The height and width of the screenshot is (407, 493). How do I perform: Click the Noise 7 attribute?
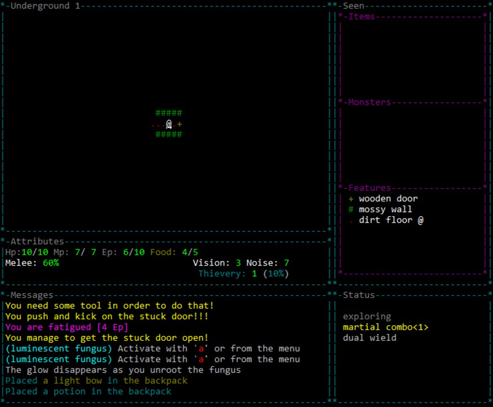267,263
